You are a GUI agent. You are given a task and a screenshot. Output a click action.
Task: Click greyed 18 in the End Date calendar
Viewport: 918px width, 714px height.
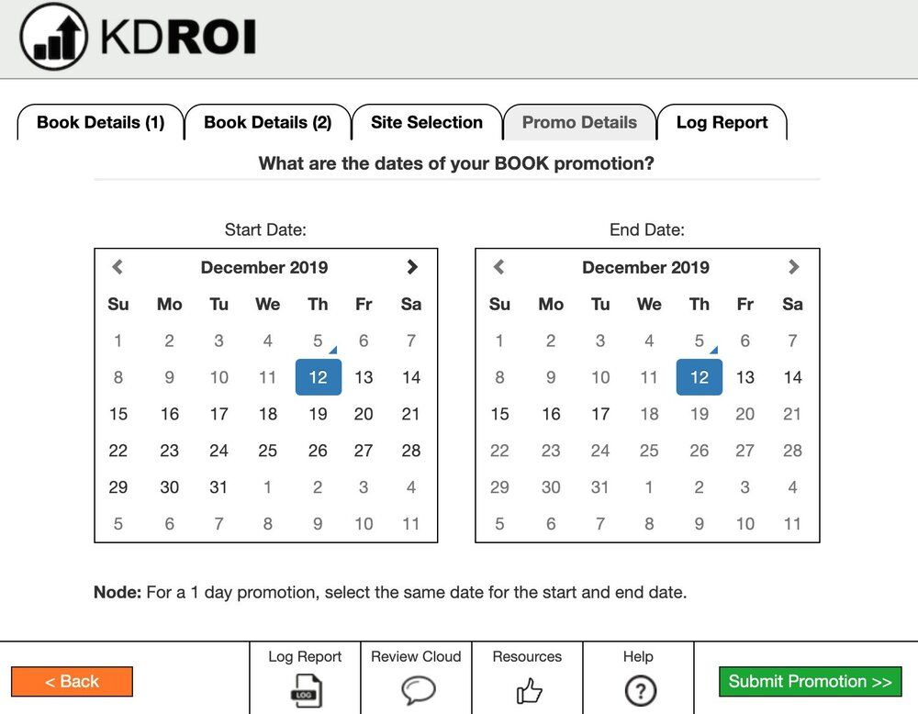tap(649, 414)
